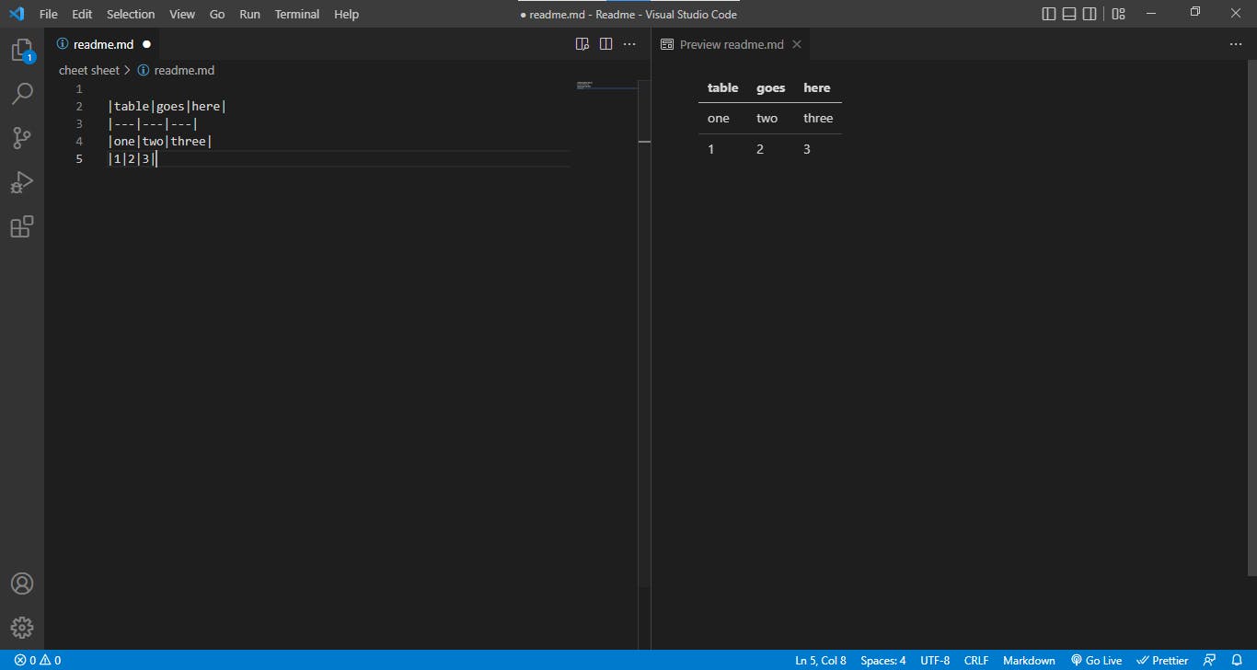Open the Run and Debug view

pos(22,181)
